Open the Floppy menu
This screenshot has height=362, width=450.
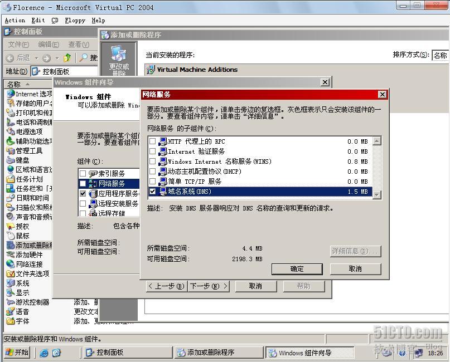75,21
